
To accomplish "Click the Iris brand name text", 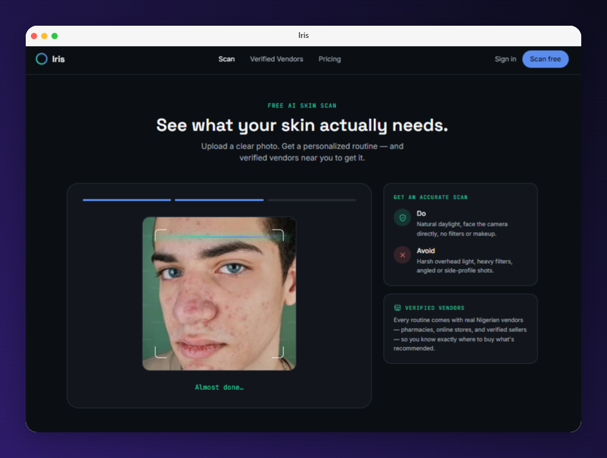I will [x=59, y=59].
